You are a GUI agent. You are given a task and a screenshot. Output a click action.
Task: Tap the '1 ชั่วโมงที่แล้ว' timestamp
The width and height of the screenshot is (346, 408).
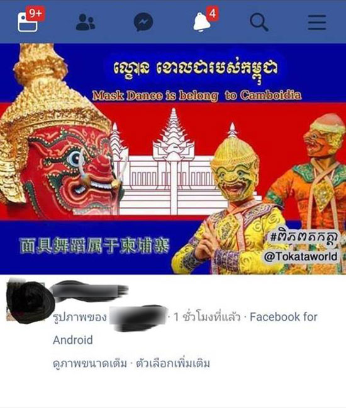(x=207, y=317)
